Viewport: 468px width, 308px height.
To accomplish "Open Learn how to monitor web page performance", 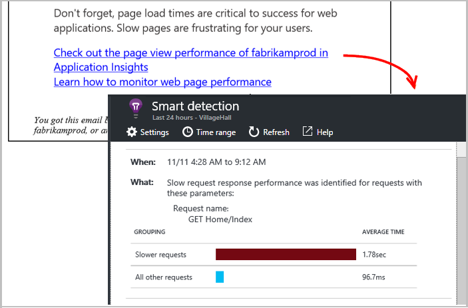I will (162, 82).
